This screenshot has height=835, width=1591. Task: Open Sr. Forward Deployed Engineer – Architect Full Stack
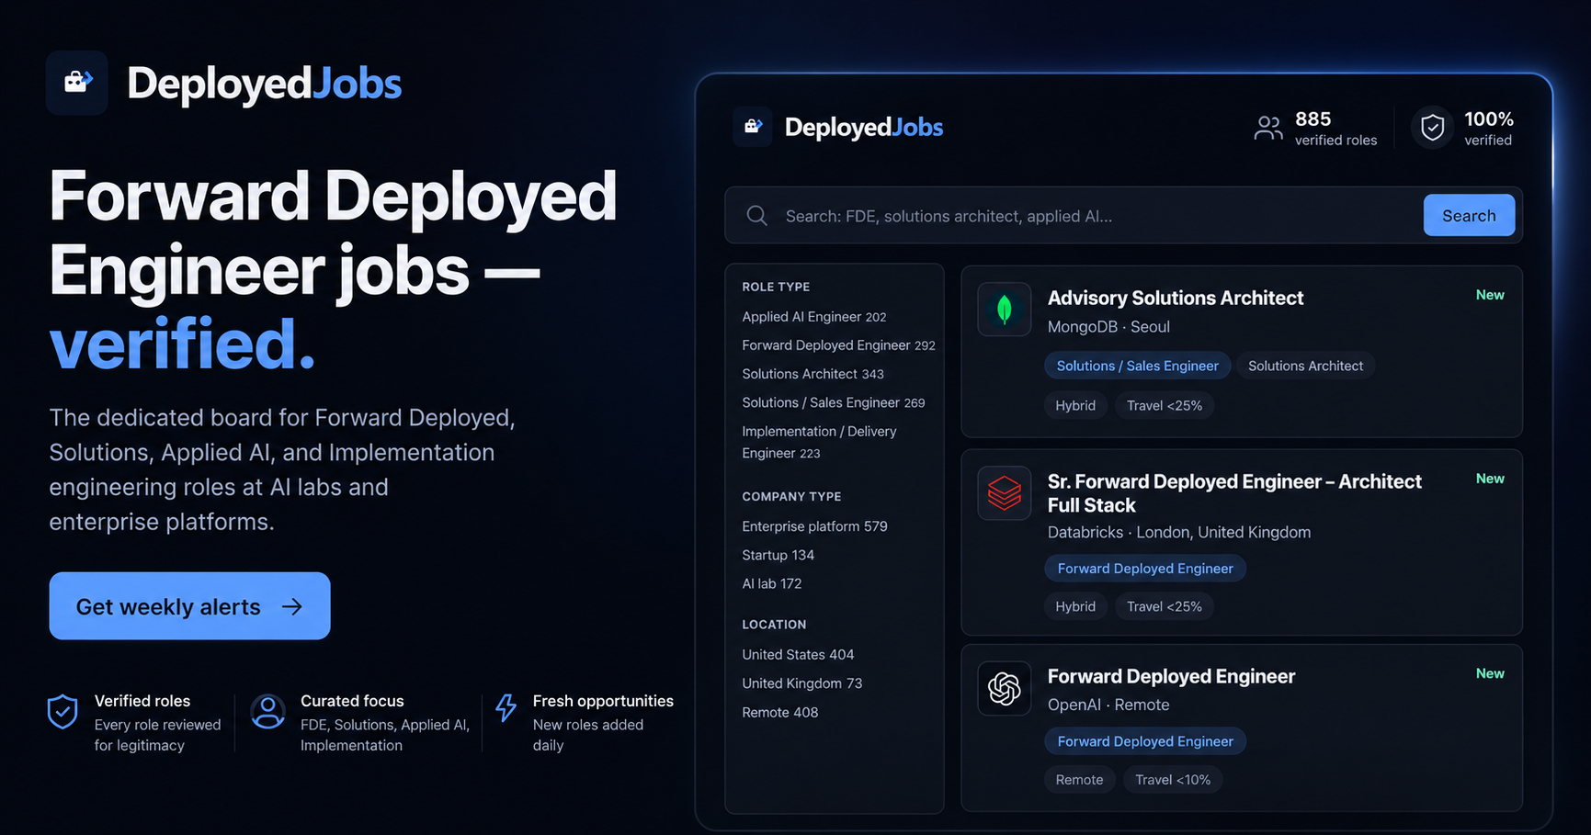point(1234,493)
